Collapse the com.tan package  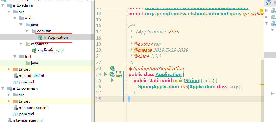point(27,31)
